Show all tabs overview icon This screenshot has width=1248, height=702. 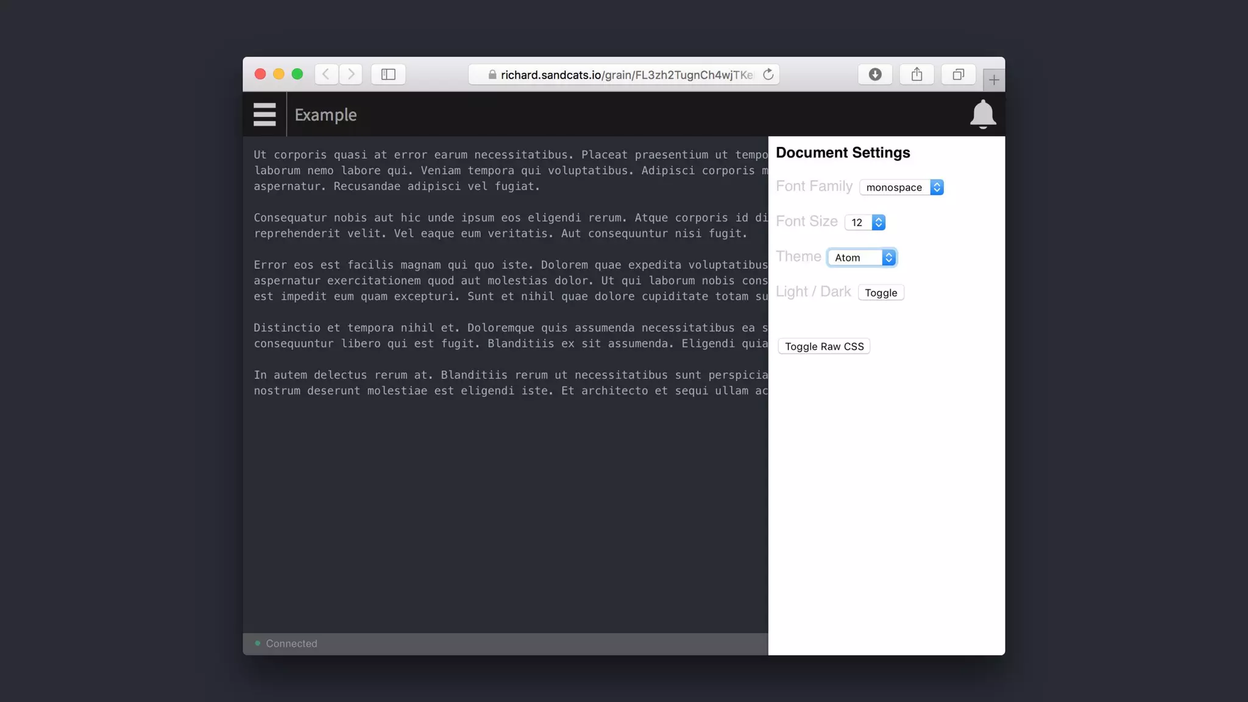coord(958,74)
